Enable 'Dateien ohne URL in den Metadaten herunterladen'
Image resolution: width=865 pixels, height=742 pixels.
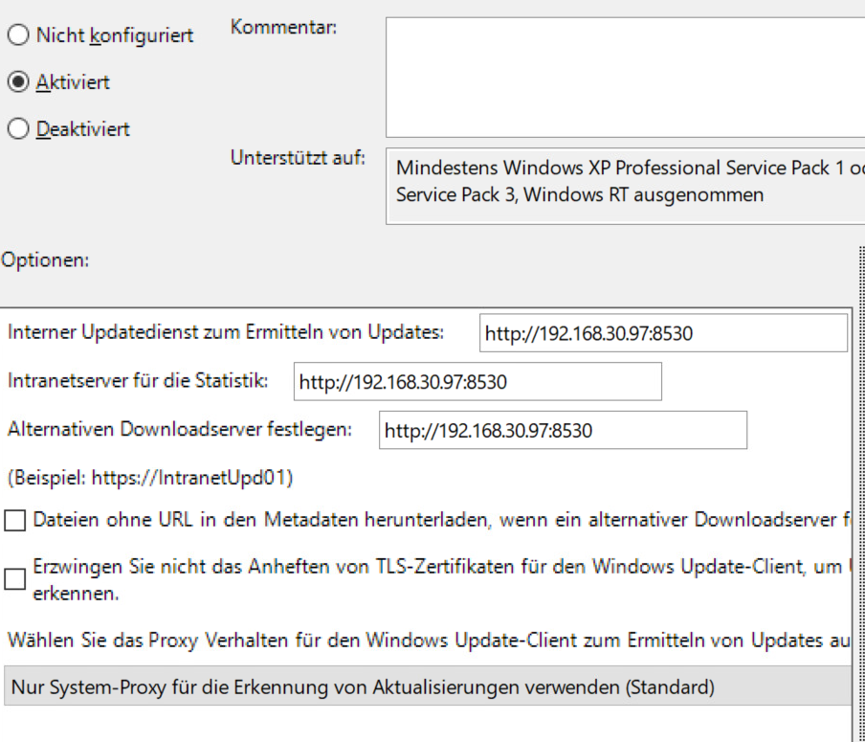click(x=15, y=521)
